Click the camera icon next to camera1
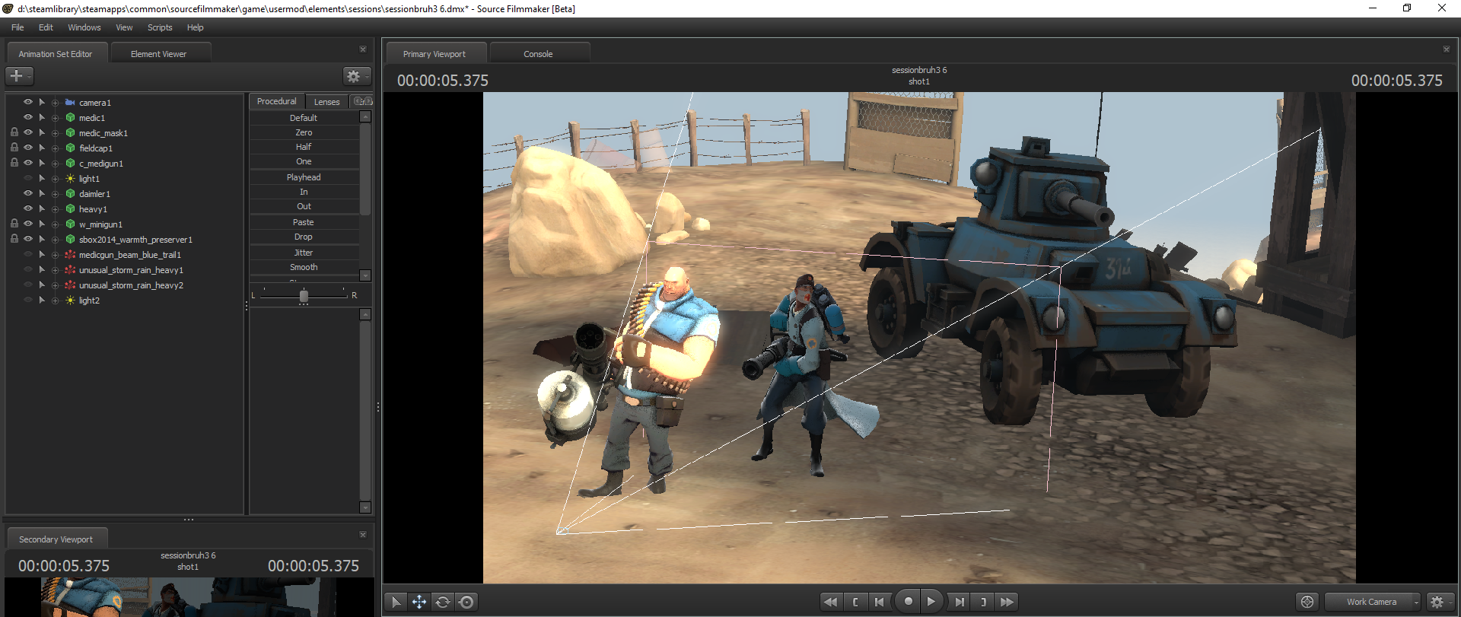The height and width of the screenshot is (617, 1461). point(70,102)
